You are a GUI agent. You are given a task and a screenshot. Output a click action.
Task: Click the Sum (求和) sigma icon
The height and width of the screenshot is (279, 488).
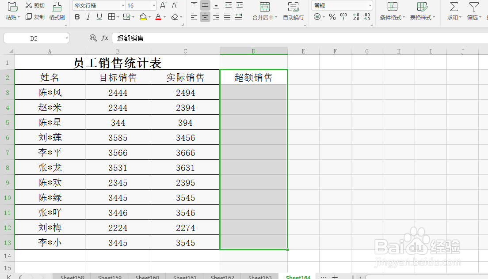(x=454, y=7)
